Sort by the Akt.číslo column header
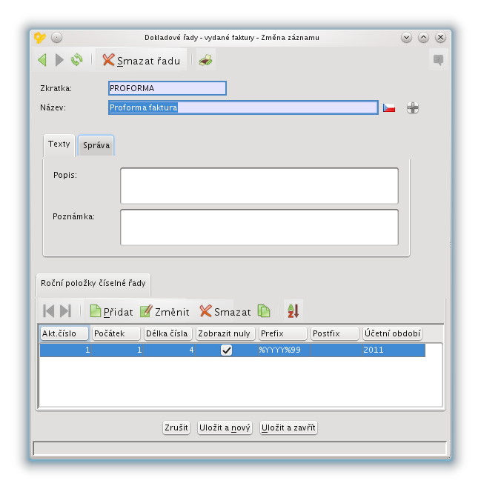The width and height of the screenshot is (481, 489). pos(64,333)
